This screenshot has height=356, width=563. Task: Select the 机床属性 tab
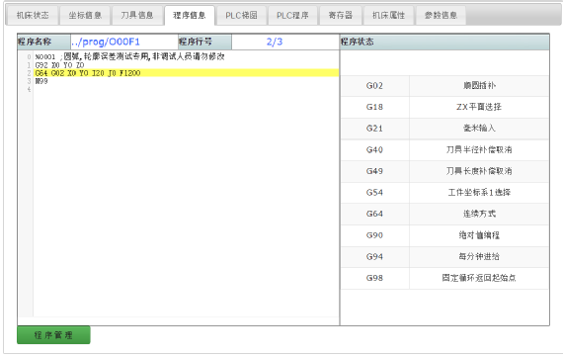coord(389,16)
